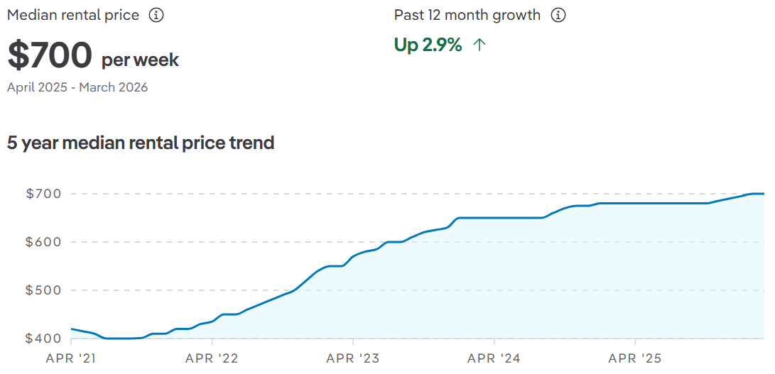Click the $700 y-axis label
Image resolution: width=775 pixels, height=374 pixels.
coord(43,194)
